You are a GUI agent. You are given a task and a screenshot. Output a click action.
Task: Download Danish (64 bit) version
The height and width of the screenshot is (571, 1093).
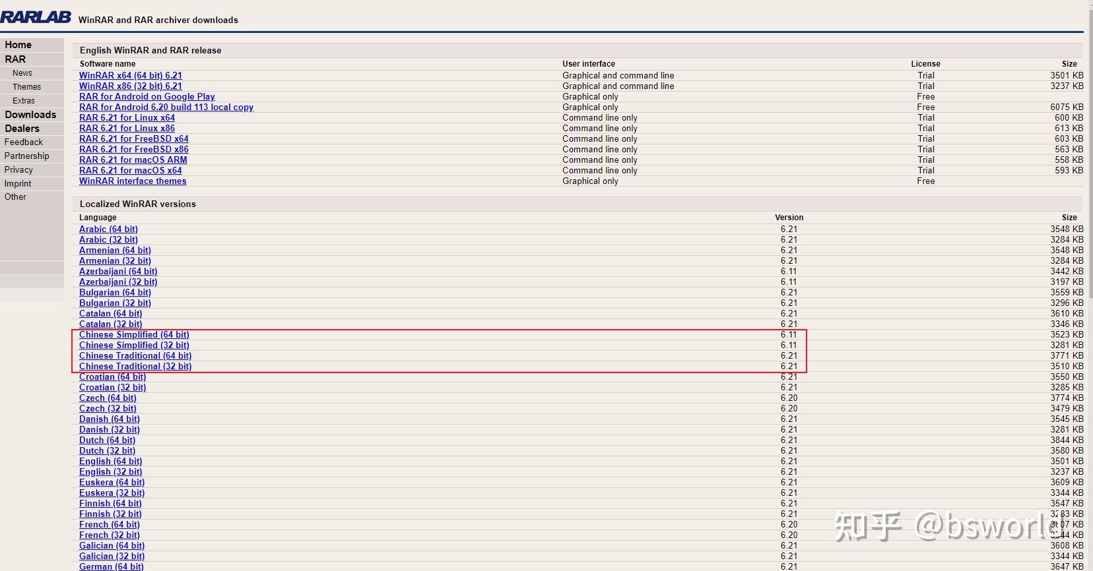tap(110, 419)
